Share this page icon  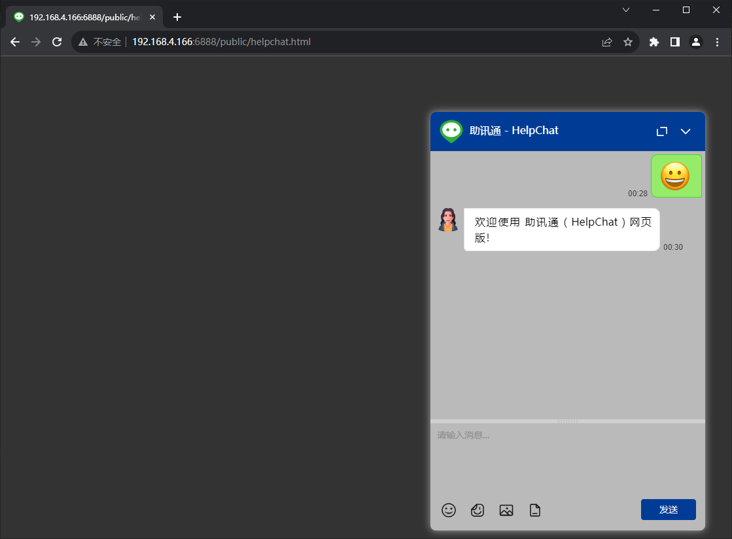607,42
